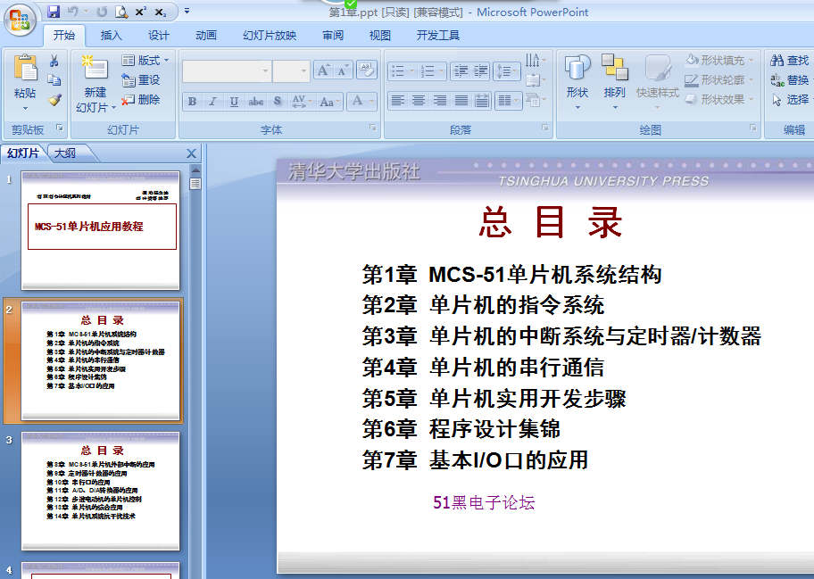Toggle Italic formatting

tap(212, 102)
